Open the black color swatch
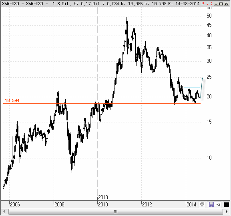Screen dimensions: 231x216 (227, 205)
